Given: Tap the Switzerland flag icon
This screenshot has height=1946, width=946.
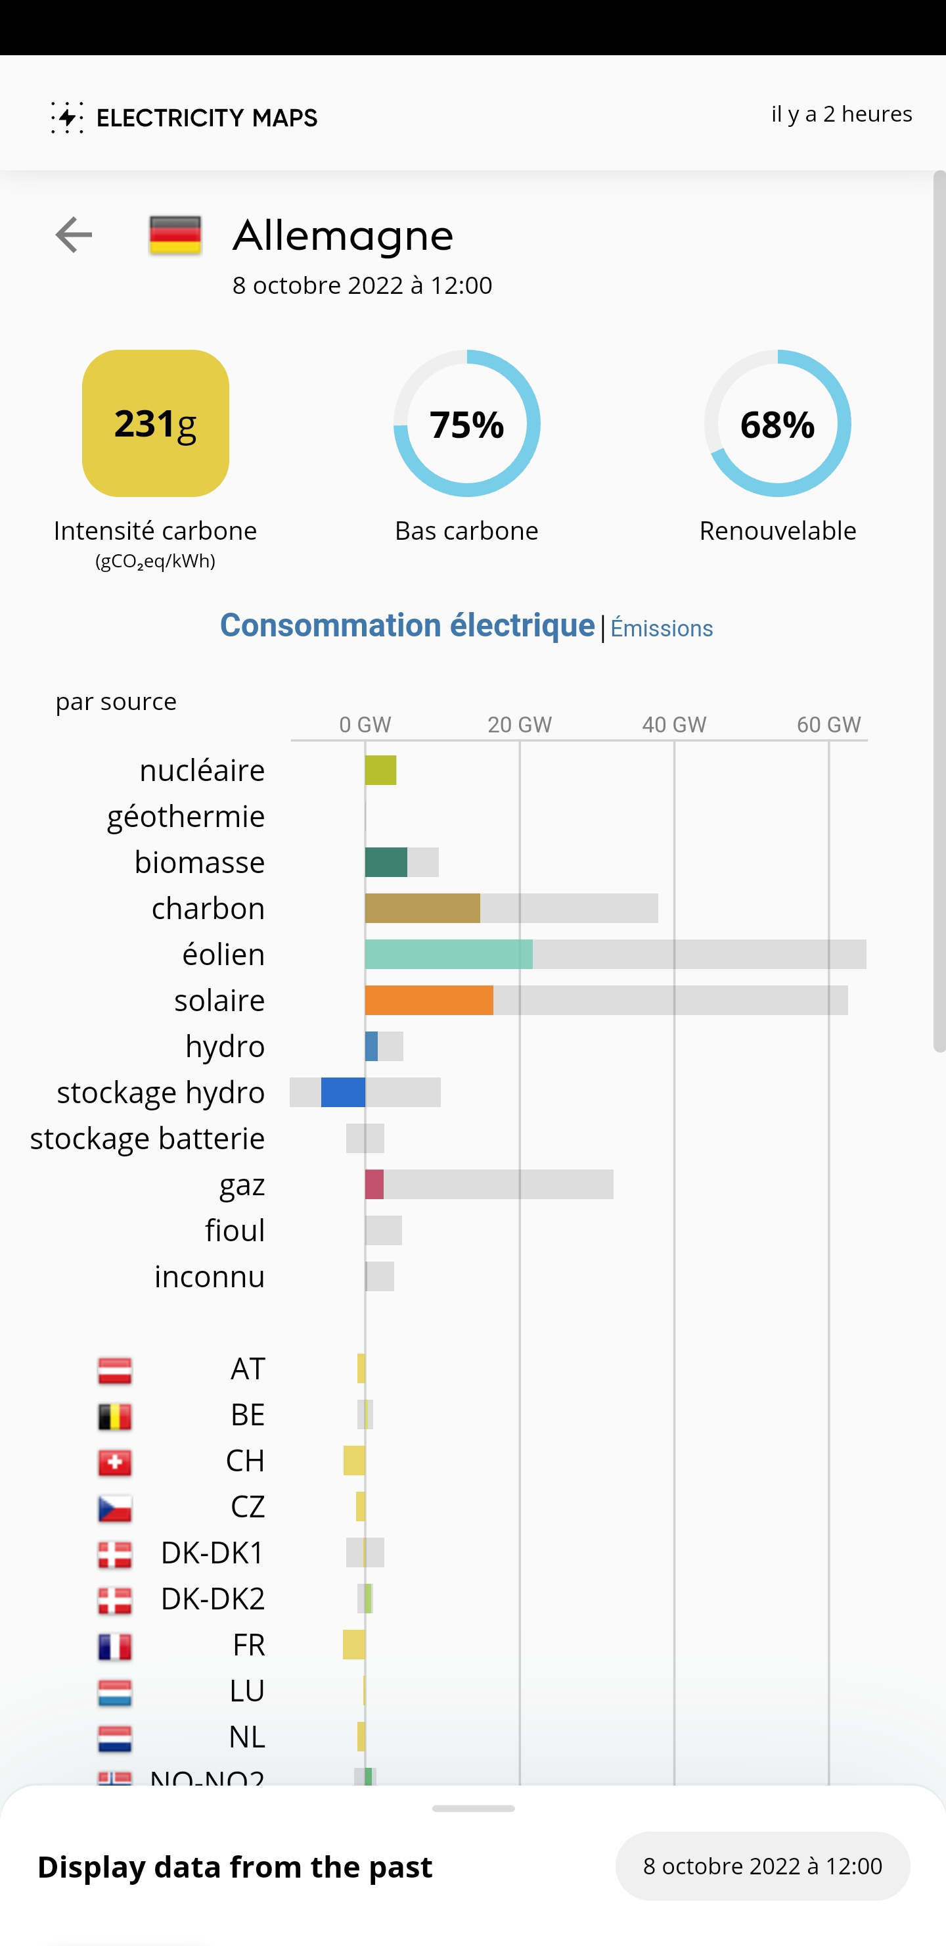Looking at the screenshot, I should (115, 1463).
